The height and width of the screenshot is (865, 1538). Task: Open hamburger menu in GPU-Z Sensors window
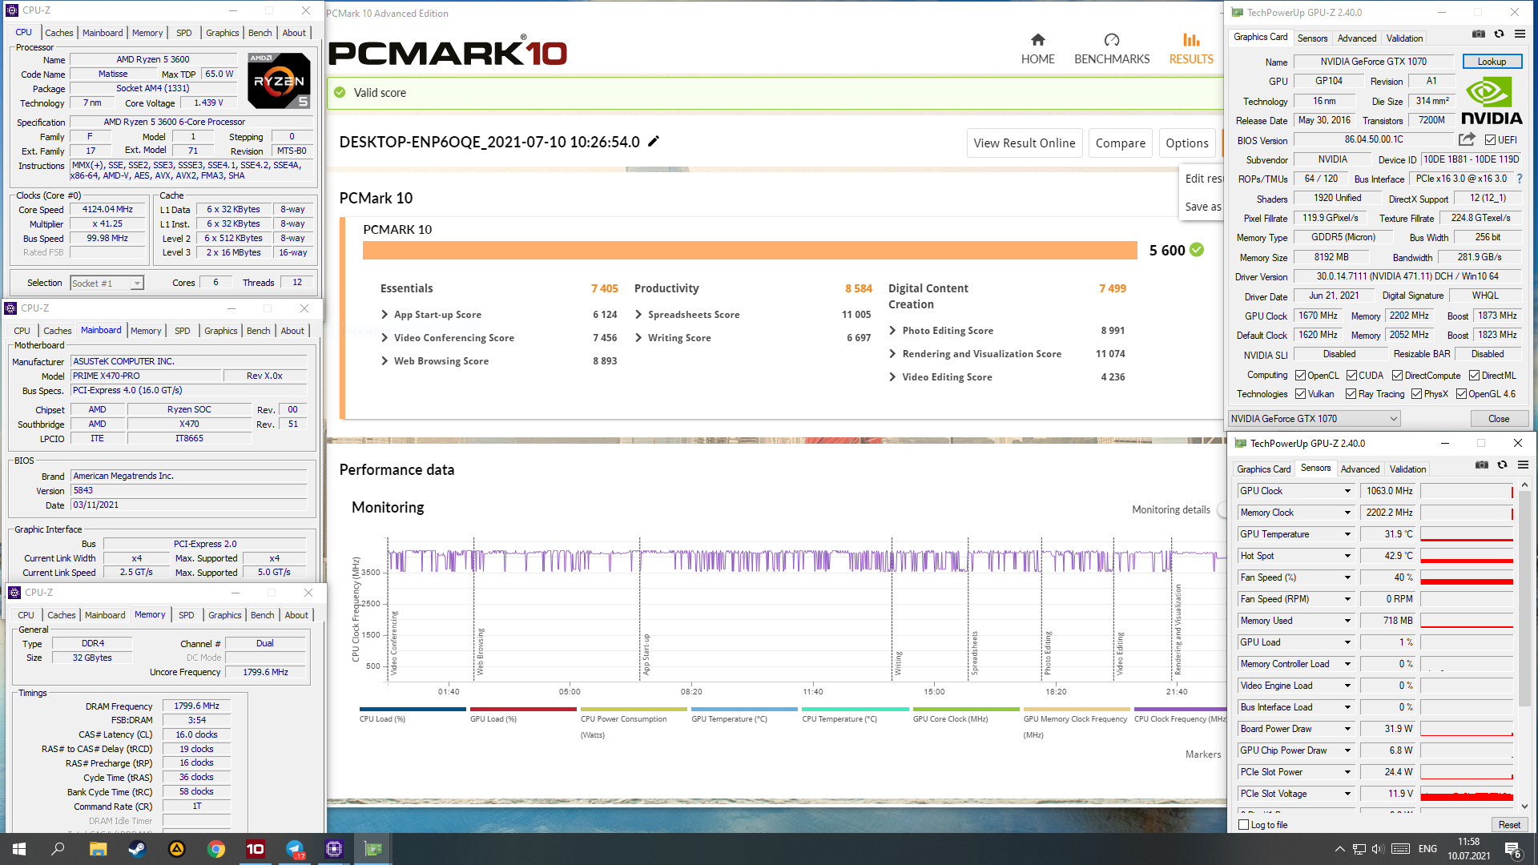pyautogui.click(x=1523, y=465)
